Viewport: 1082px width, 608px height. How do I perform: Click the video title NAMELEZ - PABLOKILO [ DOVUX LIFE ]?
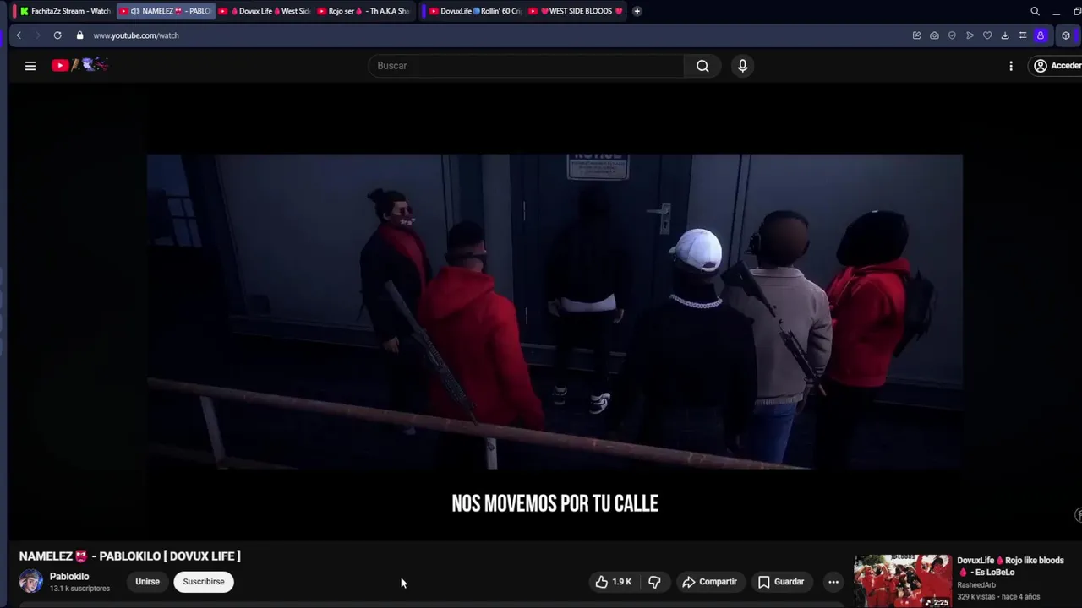coord(130,556)
